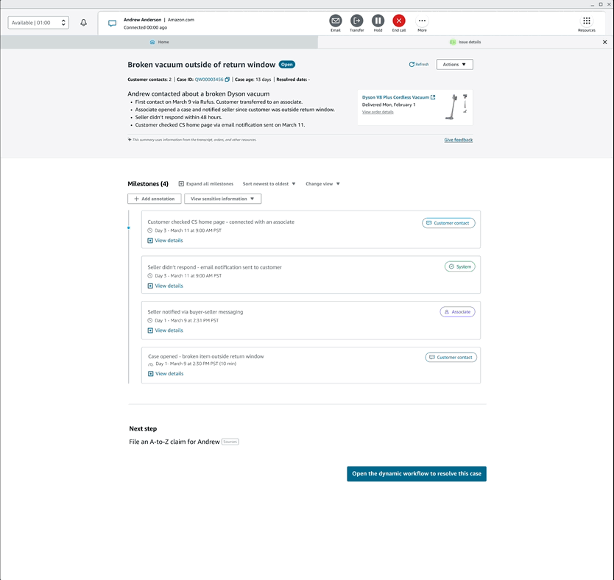Click the Case ID QW00003456 link
The image size is (614, 580).
[x=209, y=79]
